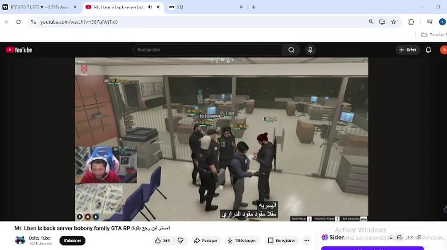Open the browser zoom magnifier icon
The width and height of the screenshot is (447, 250).
pyautogui.click(x=371, y=22)
